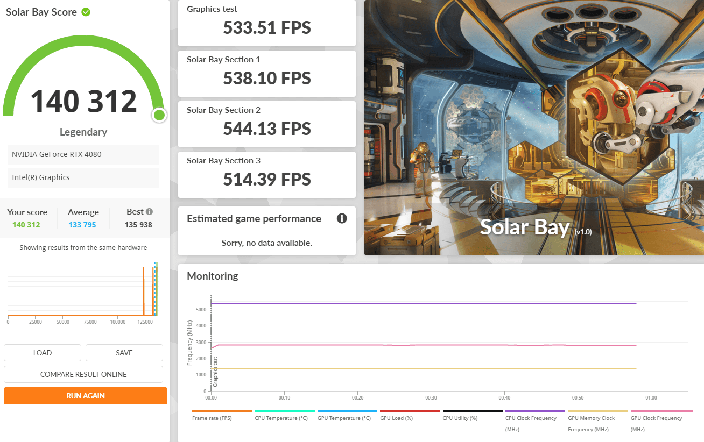Click the Monitoring section heading
Screen dimensions: 704x442
click(213, 276)
